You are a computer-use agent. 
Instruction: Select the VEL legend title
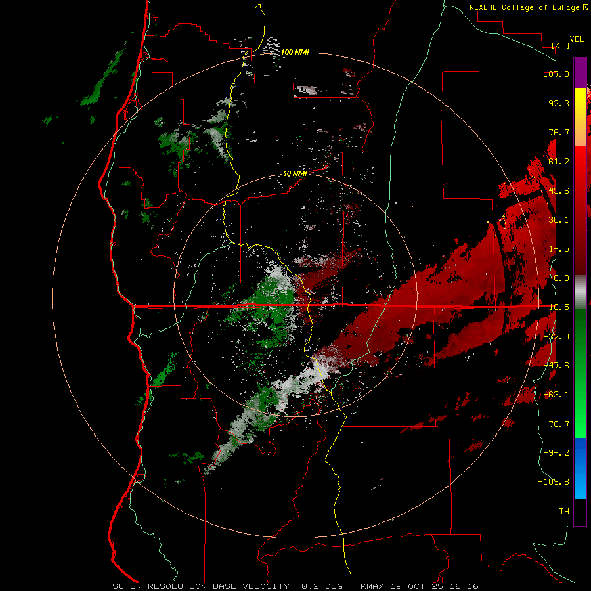tap(577, 39)
